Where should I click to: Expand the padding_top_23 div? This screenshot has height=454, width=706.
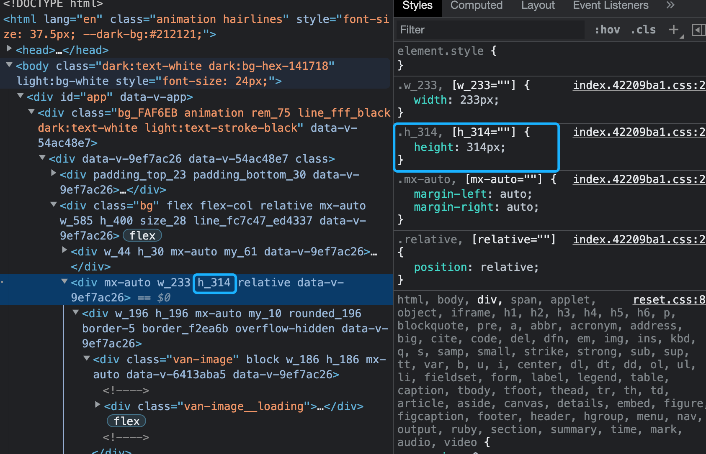click(x=53, y=173)
